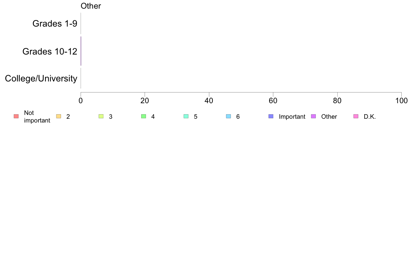Click the 100 tick label on axis
This screenshot has width=411, height=254.
[x=401, y=101]
